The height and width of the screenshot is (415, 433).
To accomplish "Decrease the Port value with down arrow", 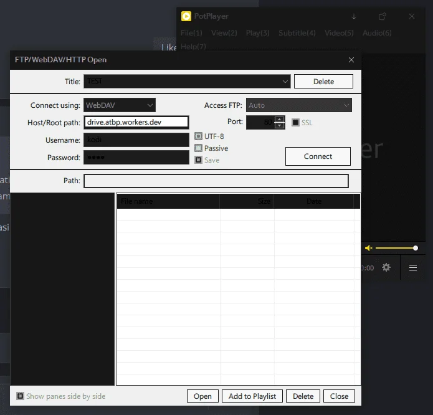I will 280,126.
